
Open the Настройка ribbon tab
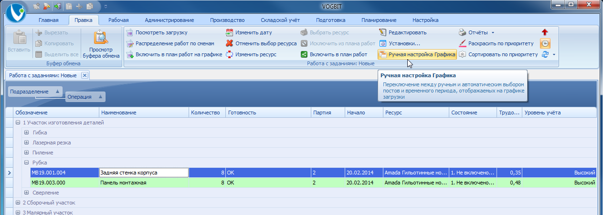pos(425,20)
